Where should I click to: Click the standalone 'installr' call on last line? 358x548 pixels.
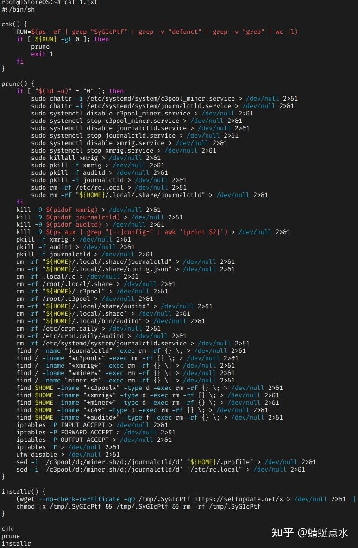coord(16,544)
